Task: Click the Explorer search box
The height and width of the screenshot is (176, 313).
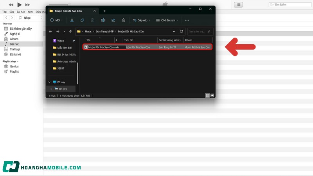Action: [200, 32]
